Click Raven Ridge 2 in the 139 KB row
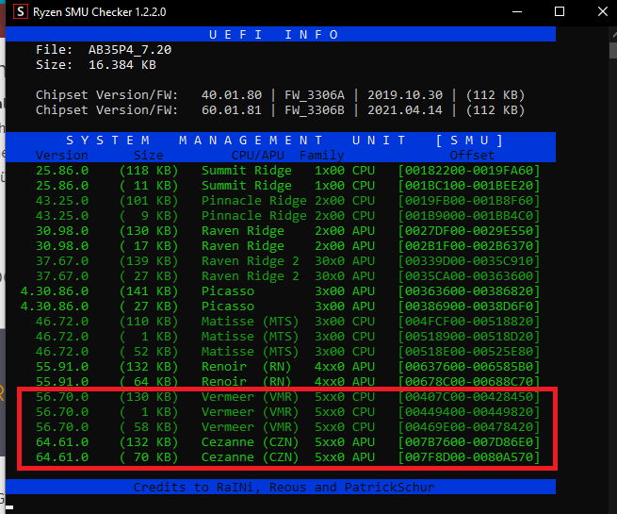This screenshot has height=514, width=617. (251, 261)
